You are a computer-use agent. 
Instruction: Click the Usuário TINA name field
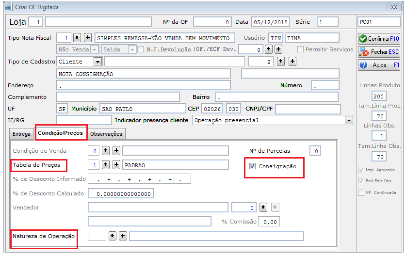(x=312, y=38)
